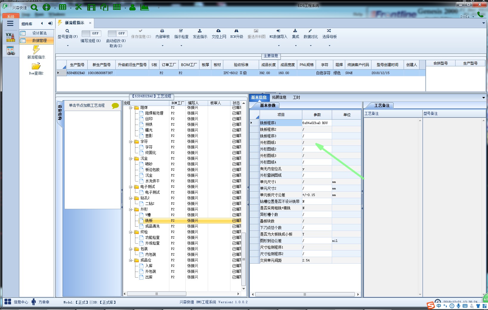
Task: Open the green user person icon
Action: pos(133,7)
